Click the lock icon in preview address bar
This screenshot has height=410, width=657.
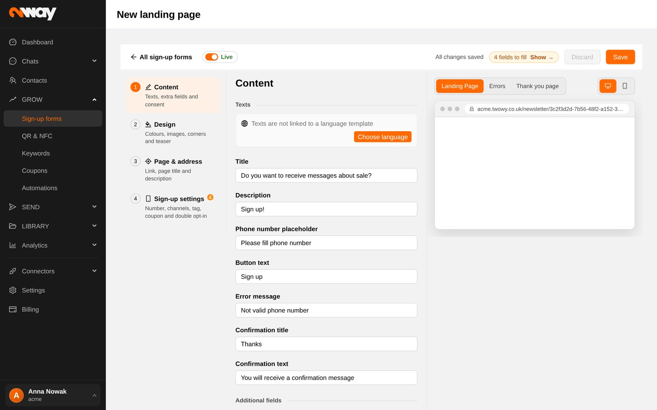(x=472, y=109)
